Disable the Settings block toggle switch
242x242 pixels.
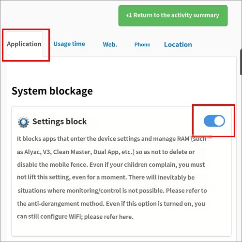pyautogui.click(x=214, y=121)
